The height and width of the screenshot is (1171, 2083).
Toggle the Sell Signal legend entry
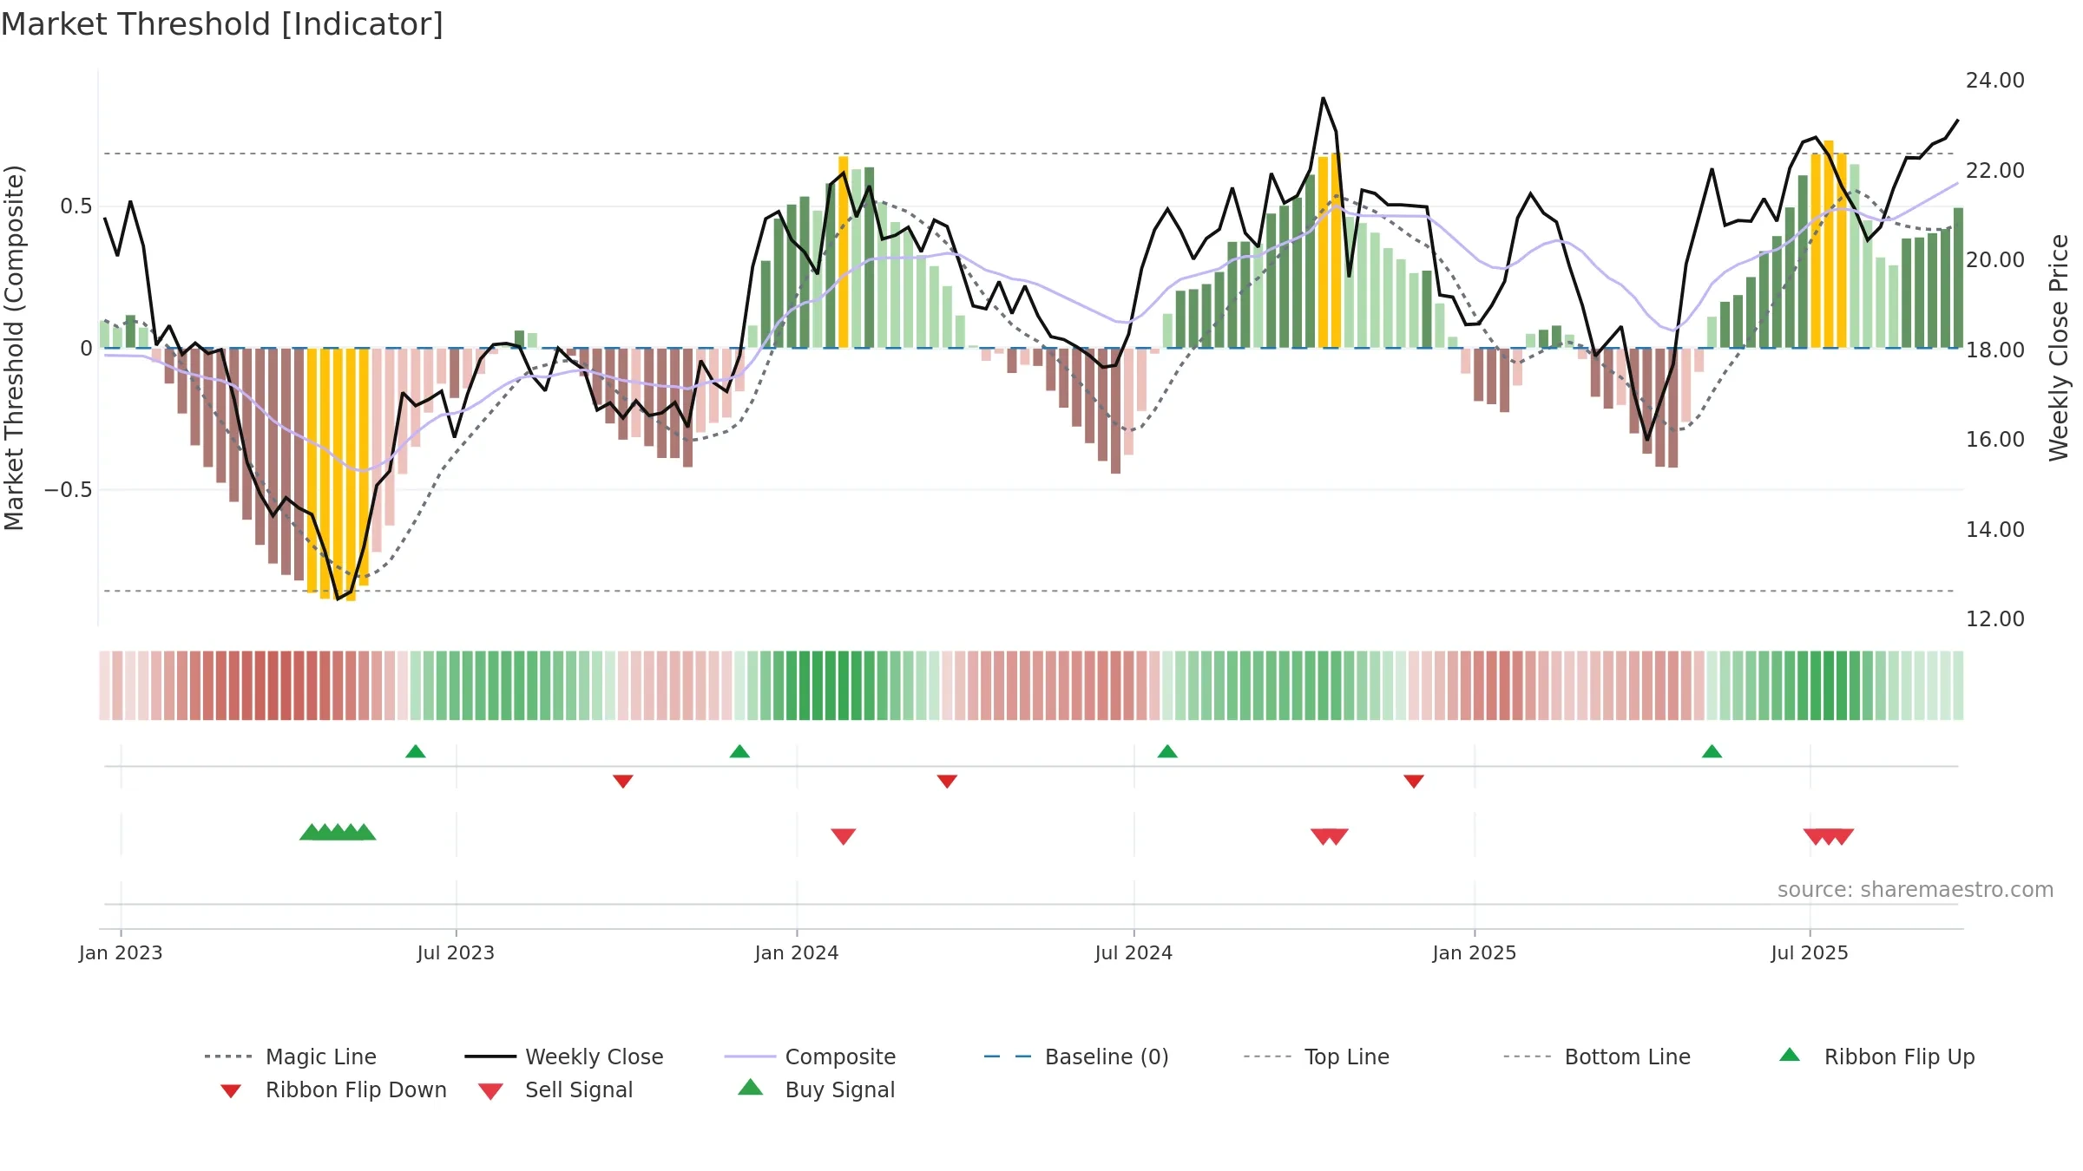[555, 1089]
